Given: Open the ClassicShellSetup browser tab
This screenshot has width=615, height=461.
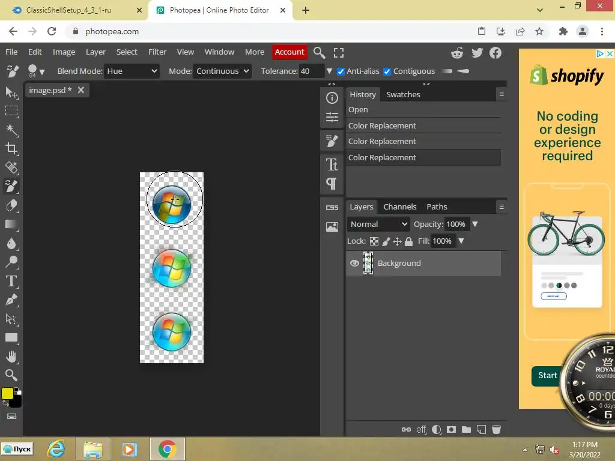Looking at the screenshot, I should pyautogui.click(x=73, y=10).
